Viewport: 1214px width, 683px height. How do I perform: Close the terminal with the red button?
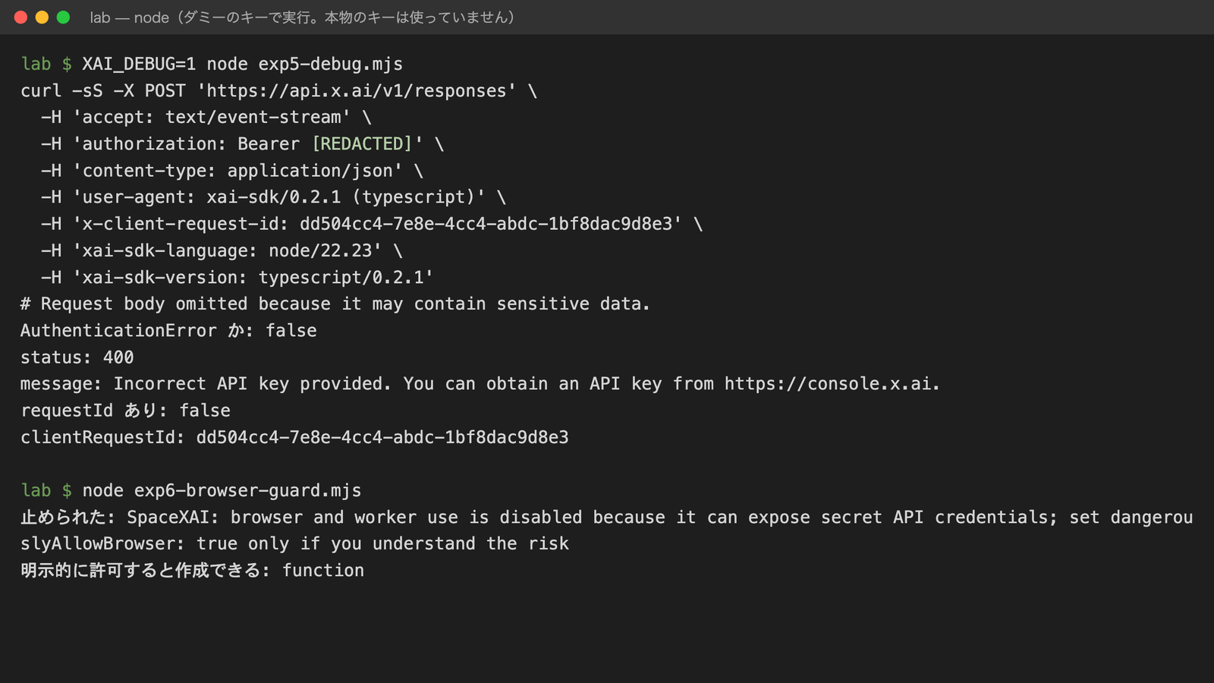click(x=20, y=17)
